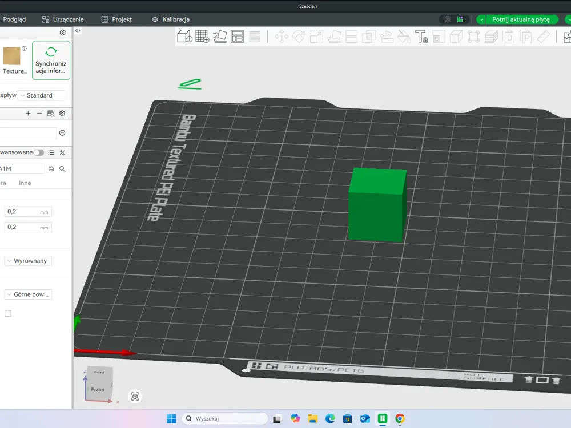
Task: Open the Mesh boolean overlapping squares tool
Action: (x=369, y=37)
